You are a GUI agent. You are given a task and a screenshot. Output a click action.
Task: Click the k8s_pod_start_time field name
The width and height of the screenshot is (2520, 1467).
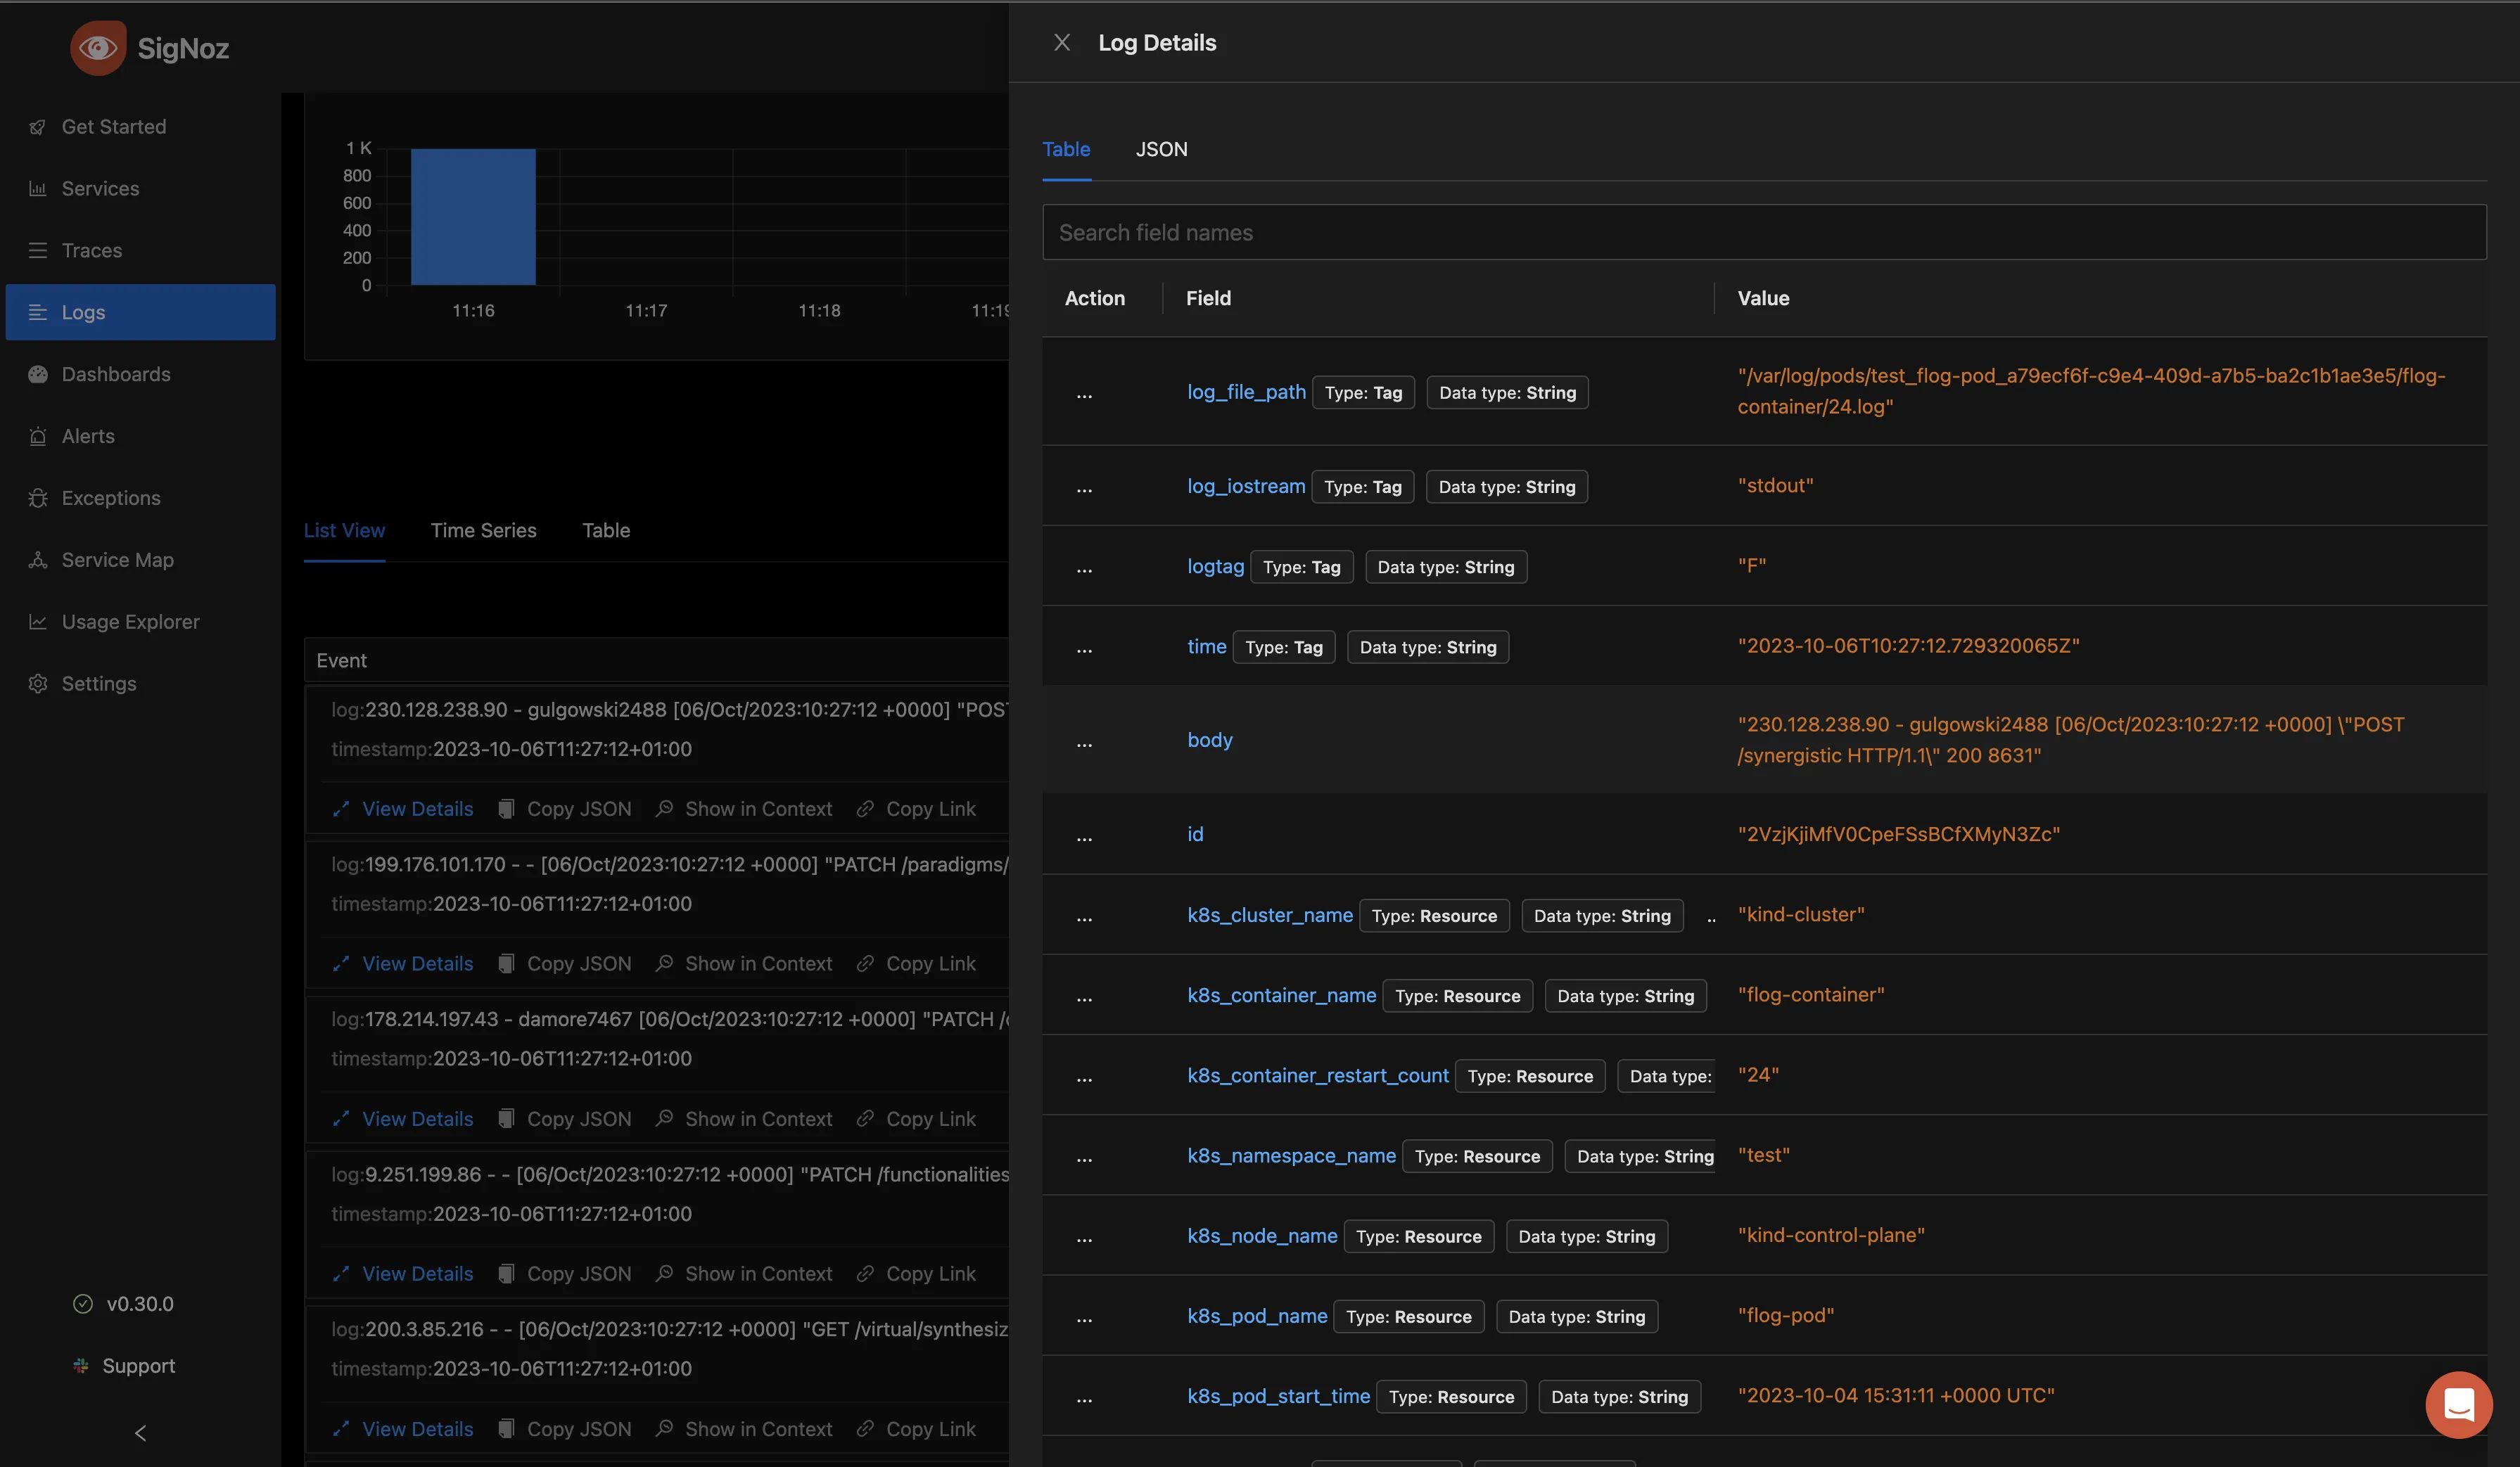point(1278,1396)
